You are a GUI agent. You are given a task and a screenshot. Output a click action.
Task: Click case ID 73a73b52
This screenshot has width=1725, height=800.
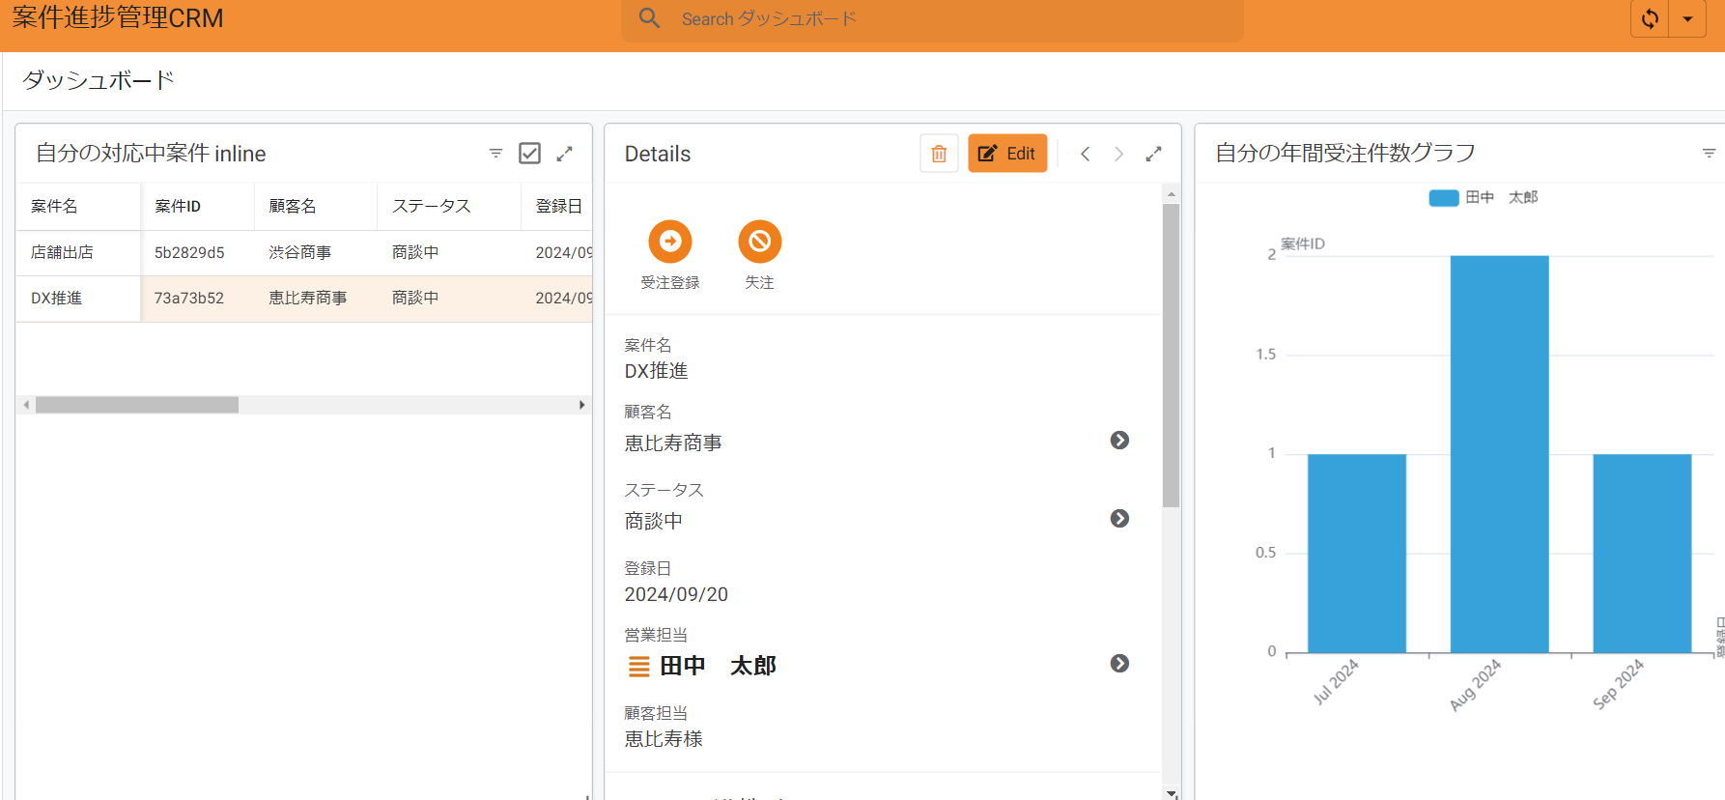tap(189, 299)
